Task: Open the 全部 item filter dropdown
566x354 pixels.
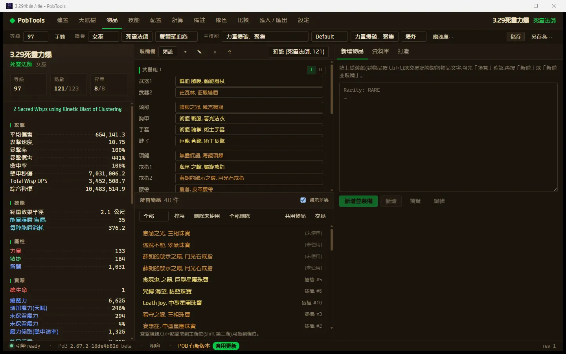Action: [154, 216]
